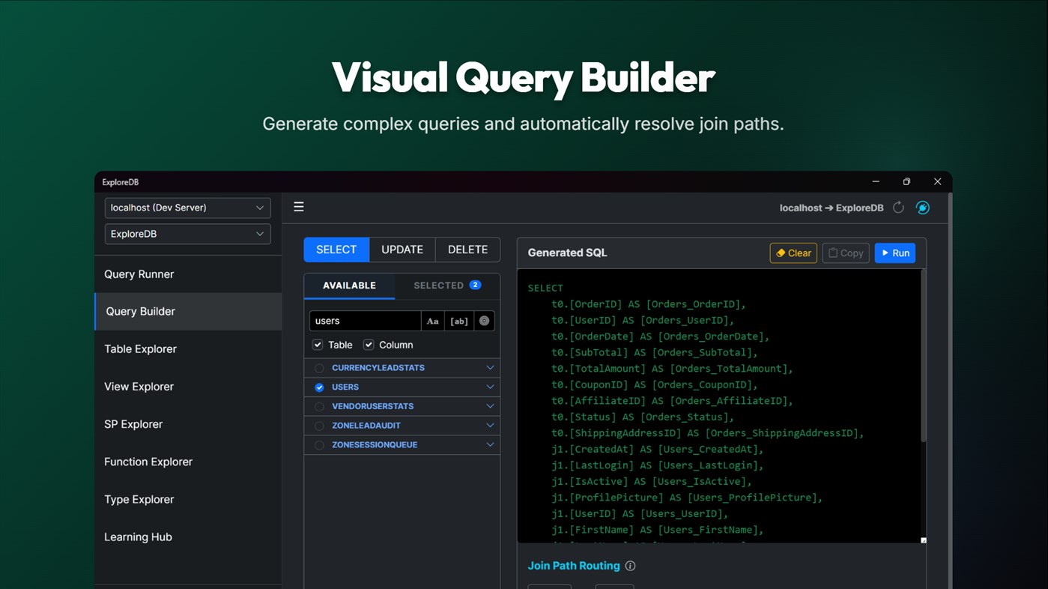Click the refresh connection icon
Screen dimensions: 1048x589
coord(898,208)
